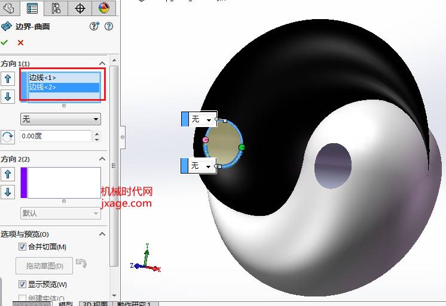Click the blue Direction 1 color bar

pyautogui.click(x=24, y=87)
